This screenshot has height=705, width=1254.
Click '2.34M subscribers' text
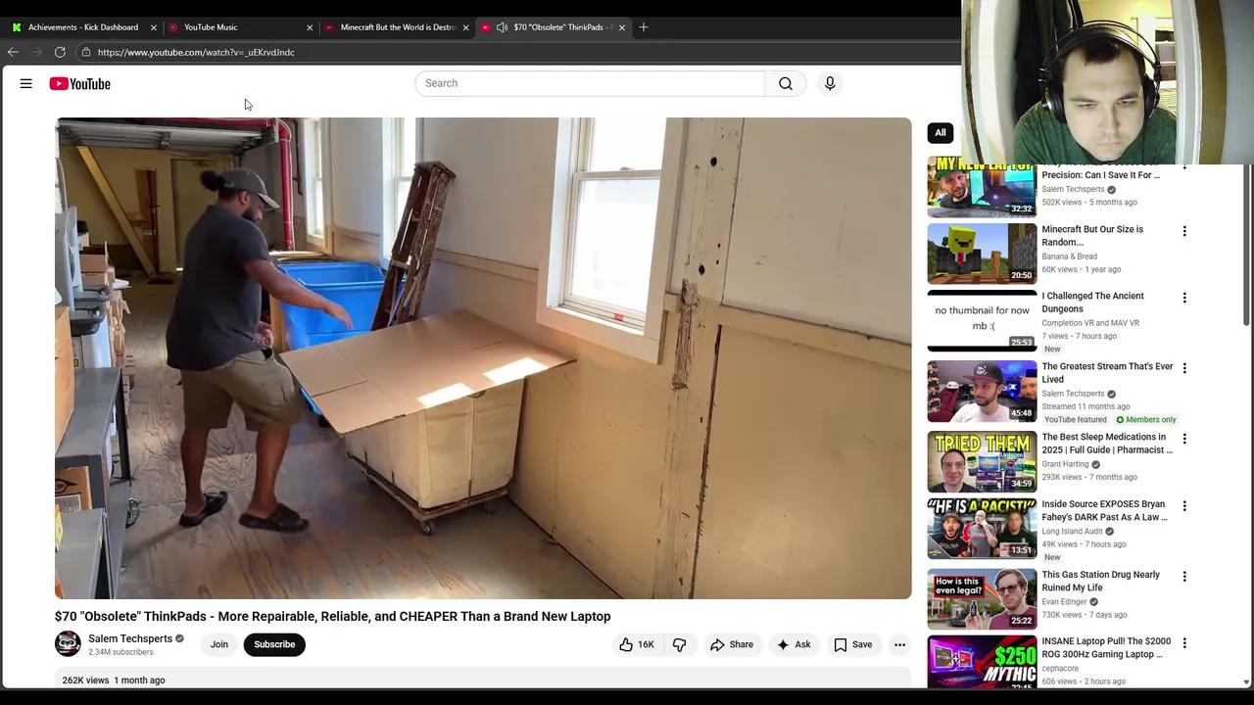coord(121,652)
